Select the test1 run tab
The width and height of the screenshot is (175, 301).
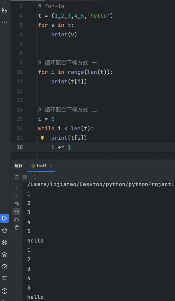coord(39,166)
